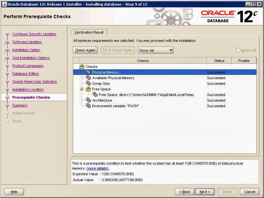Click the gear icon beside Architecture
The image size is (264, 198).
click(88, 100)
